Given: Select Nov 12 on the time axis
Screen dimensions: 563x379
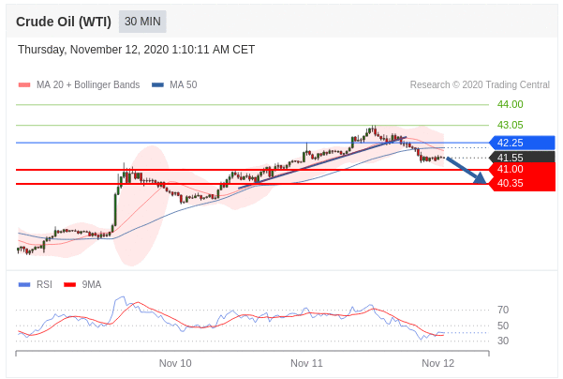Looking at the screenshot, I should click(437, 363).
